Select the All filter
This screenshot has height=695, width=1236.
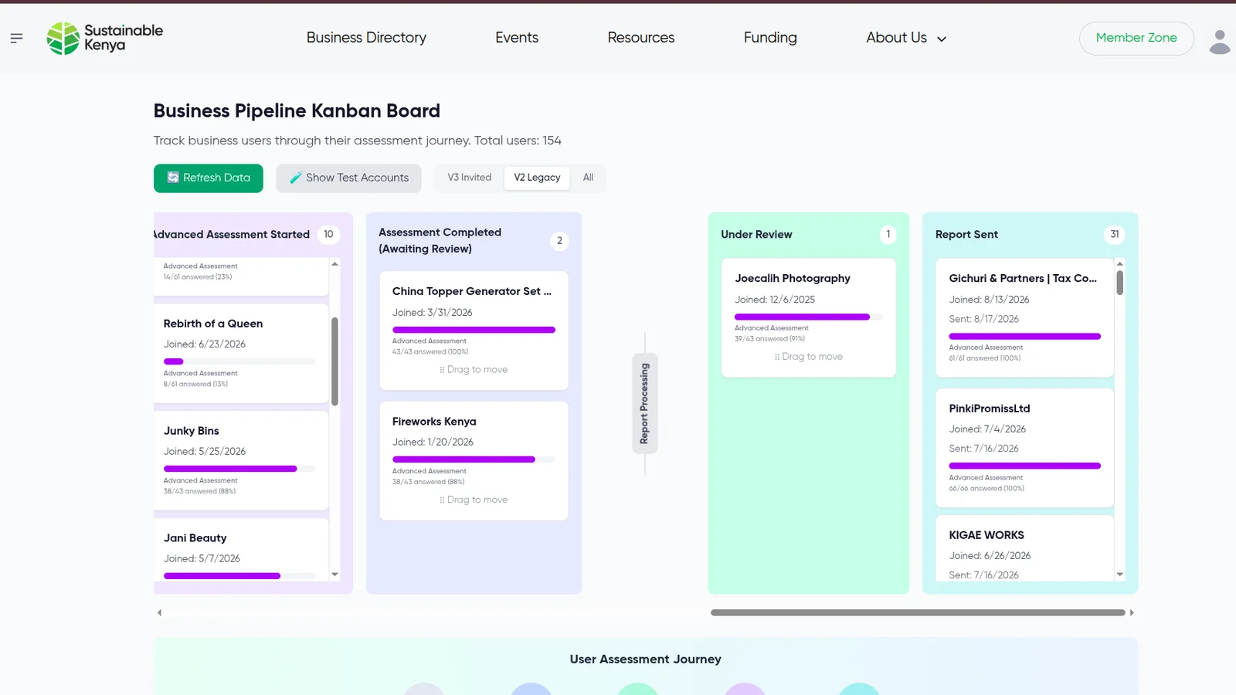click(588, 178)
